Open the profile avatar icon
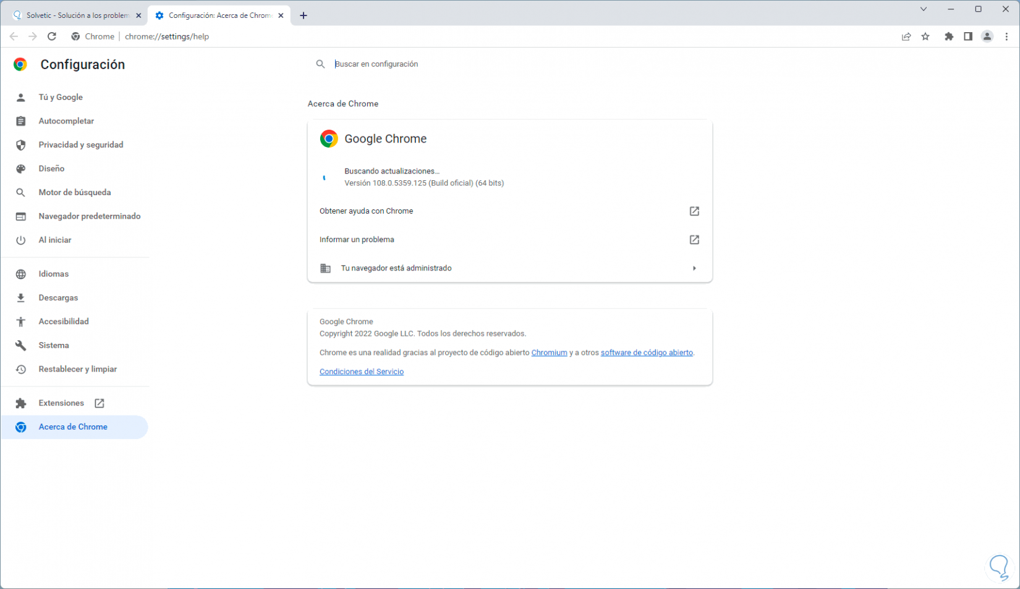This screenshot has height=589, width=1020. click(x=987, y=36)
